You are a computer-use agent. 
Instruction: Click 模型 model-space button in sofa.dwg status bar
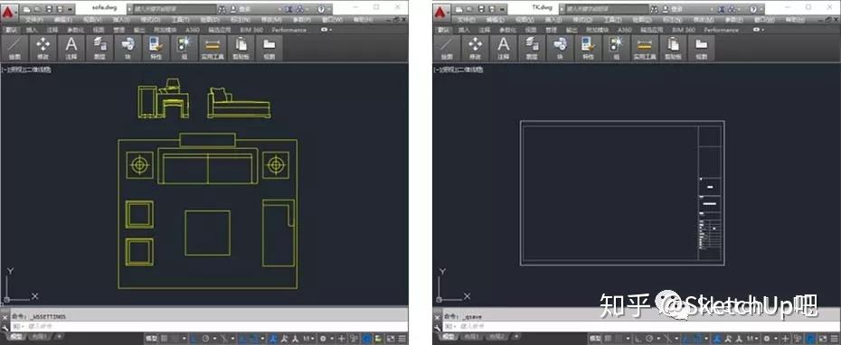pyautogui.click(x=151, y=339)
